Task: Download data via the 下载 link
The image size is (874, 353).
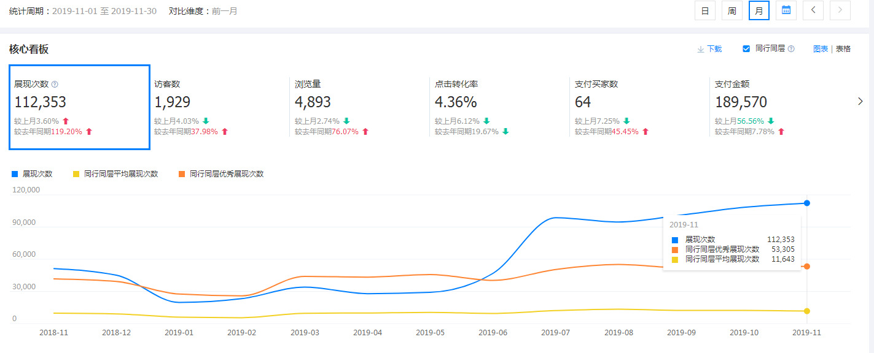Action: pos(709,49)
